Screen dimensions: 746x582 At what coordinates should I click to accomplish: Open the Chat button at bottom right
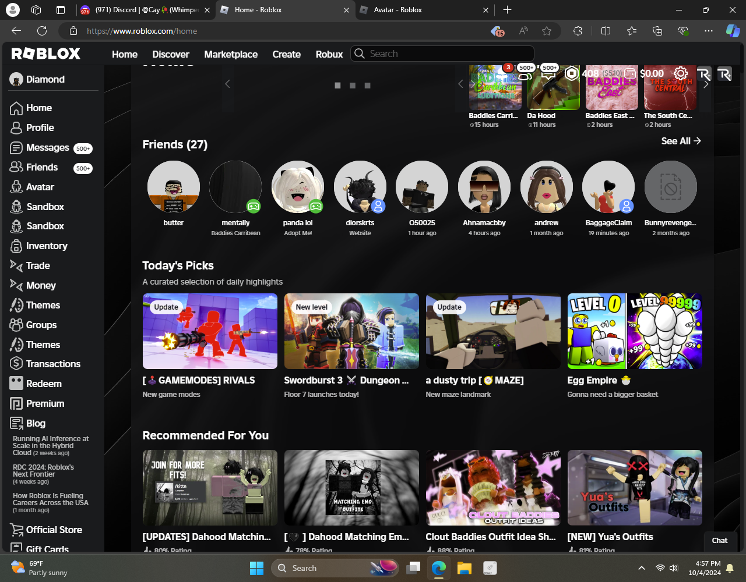coord(720,541)
